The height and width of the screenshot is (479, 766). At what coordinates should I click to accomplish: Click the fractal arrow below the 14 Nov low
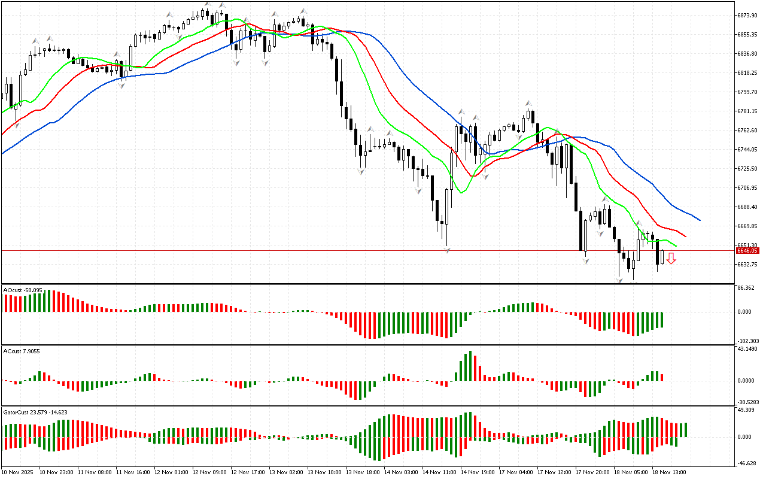[x=447, y=250]
